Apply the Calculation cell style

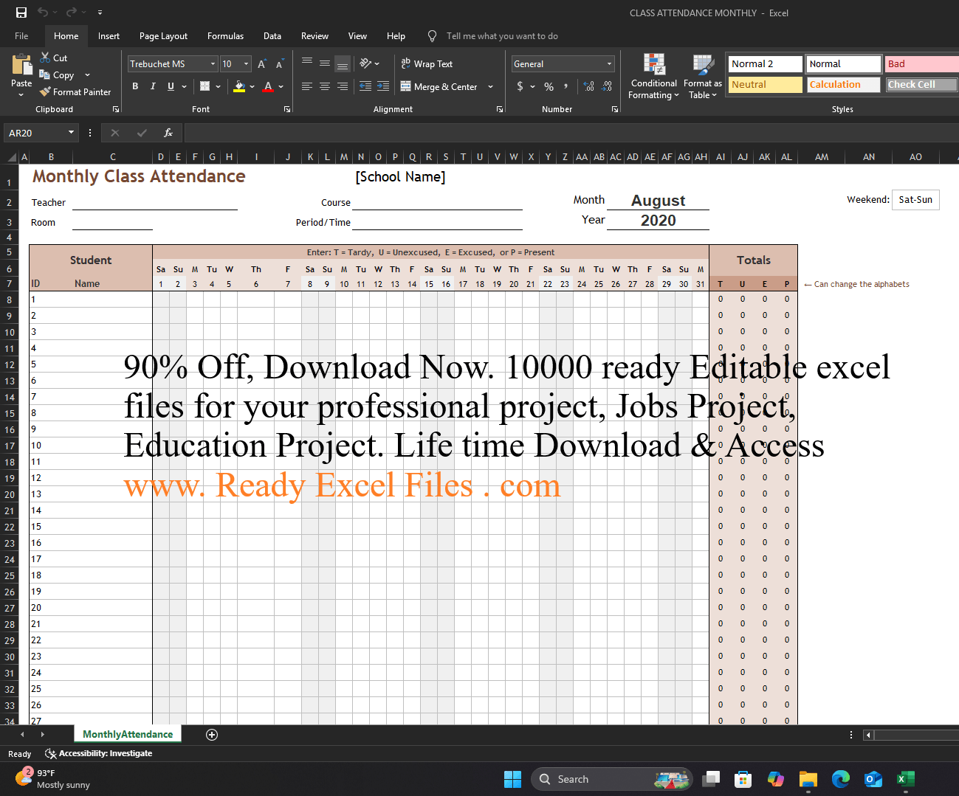click(x=843, y=85)
